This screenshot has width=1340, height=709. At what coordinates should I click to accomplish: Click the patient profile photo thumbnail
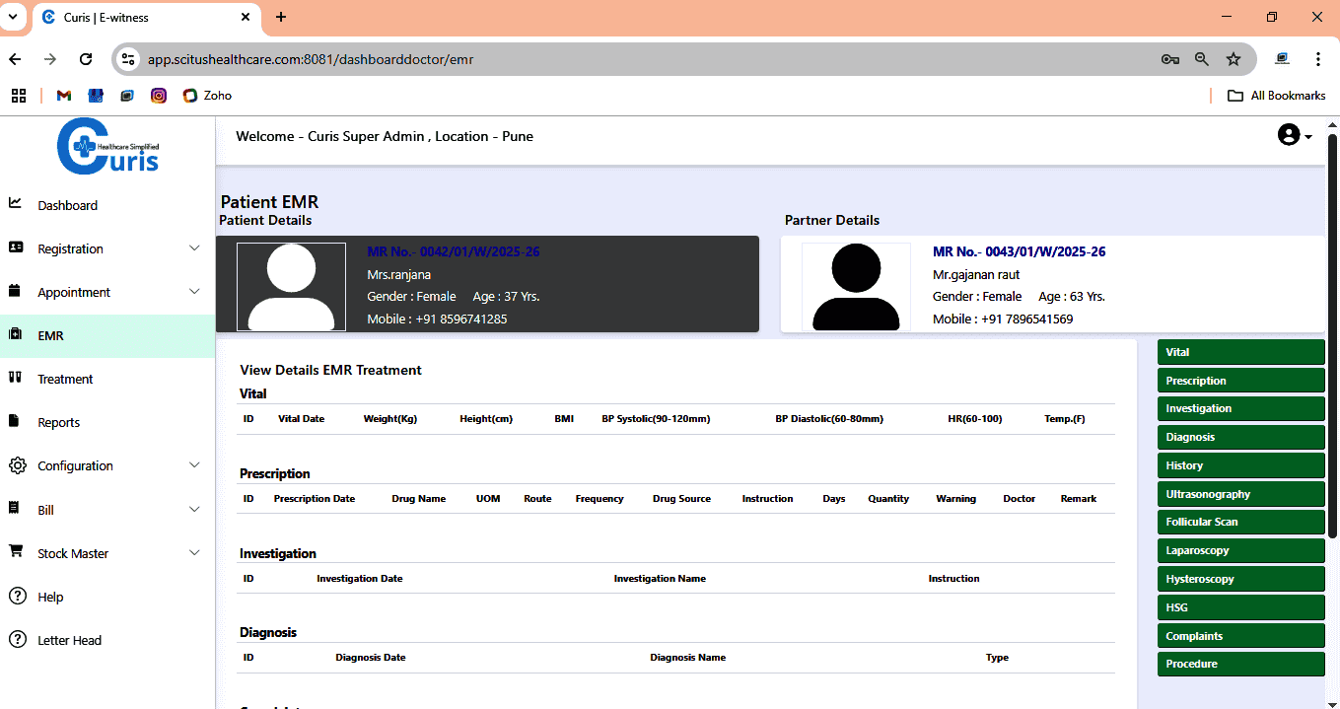[x=291, y=286]
